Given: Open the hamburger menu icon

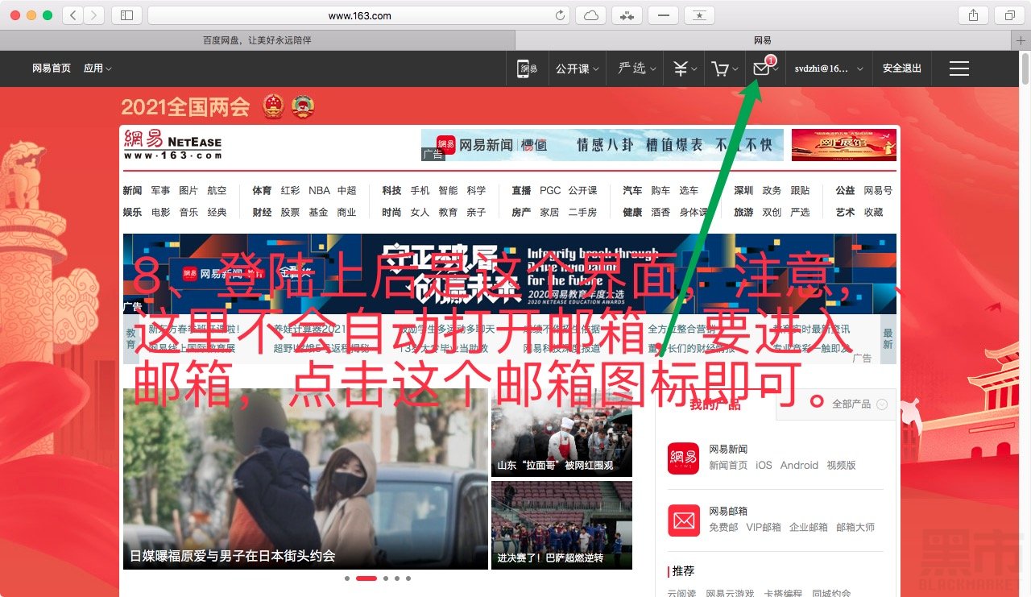Looking at the screenshot, I should pos(959,69).
